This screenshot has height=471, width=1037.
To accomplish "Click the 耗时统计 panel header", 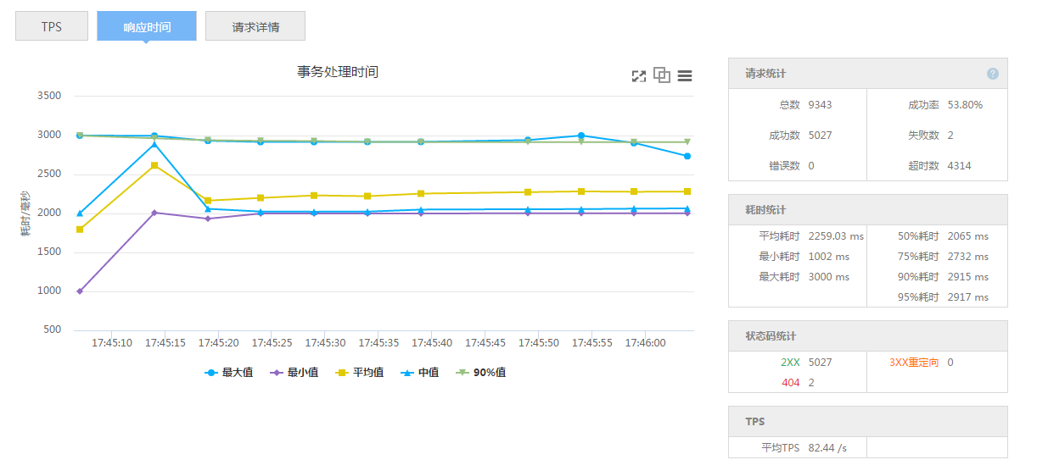I will (867, 209).
